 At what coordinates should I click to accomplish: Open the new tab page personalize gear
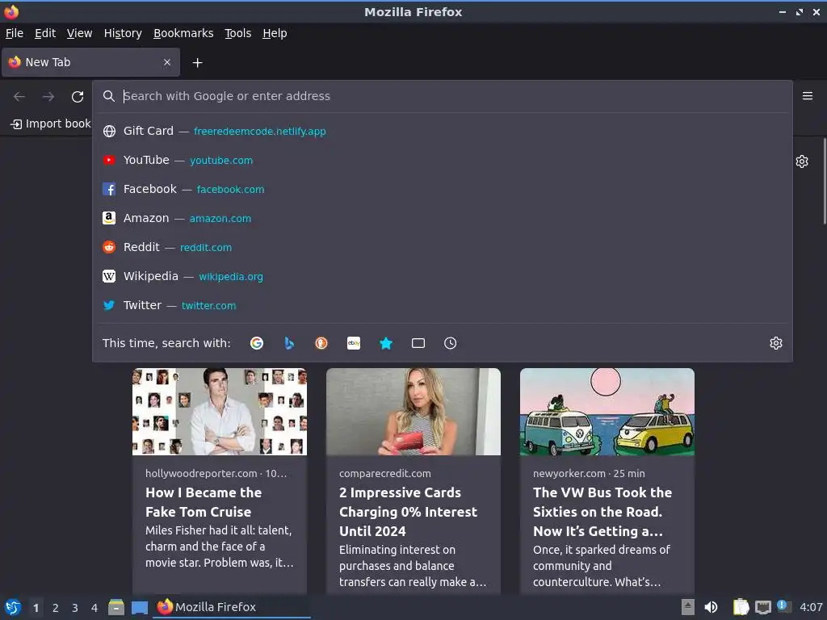(802, 161)
